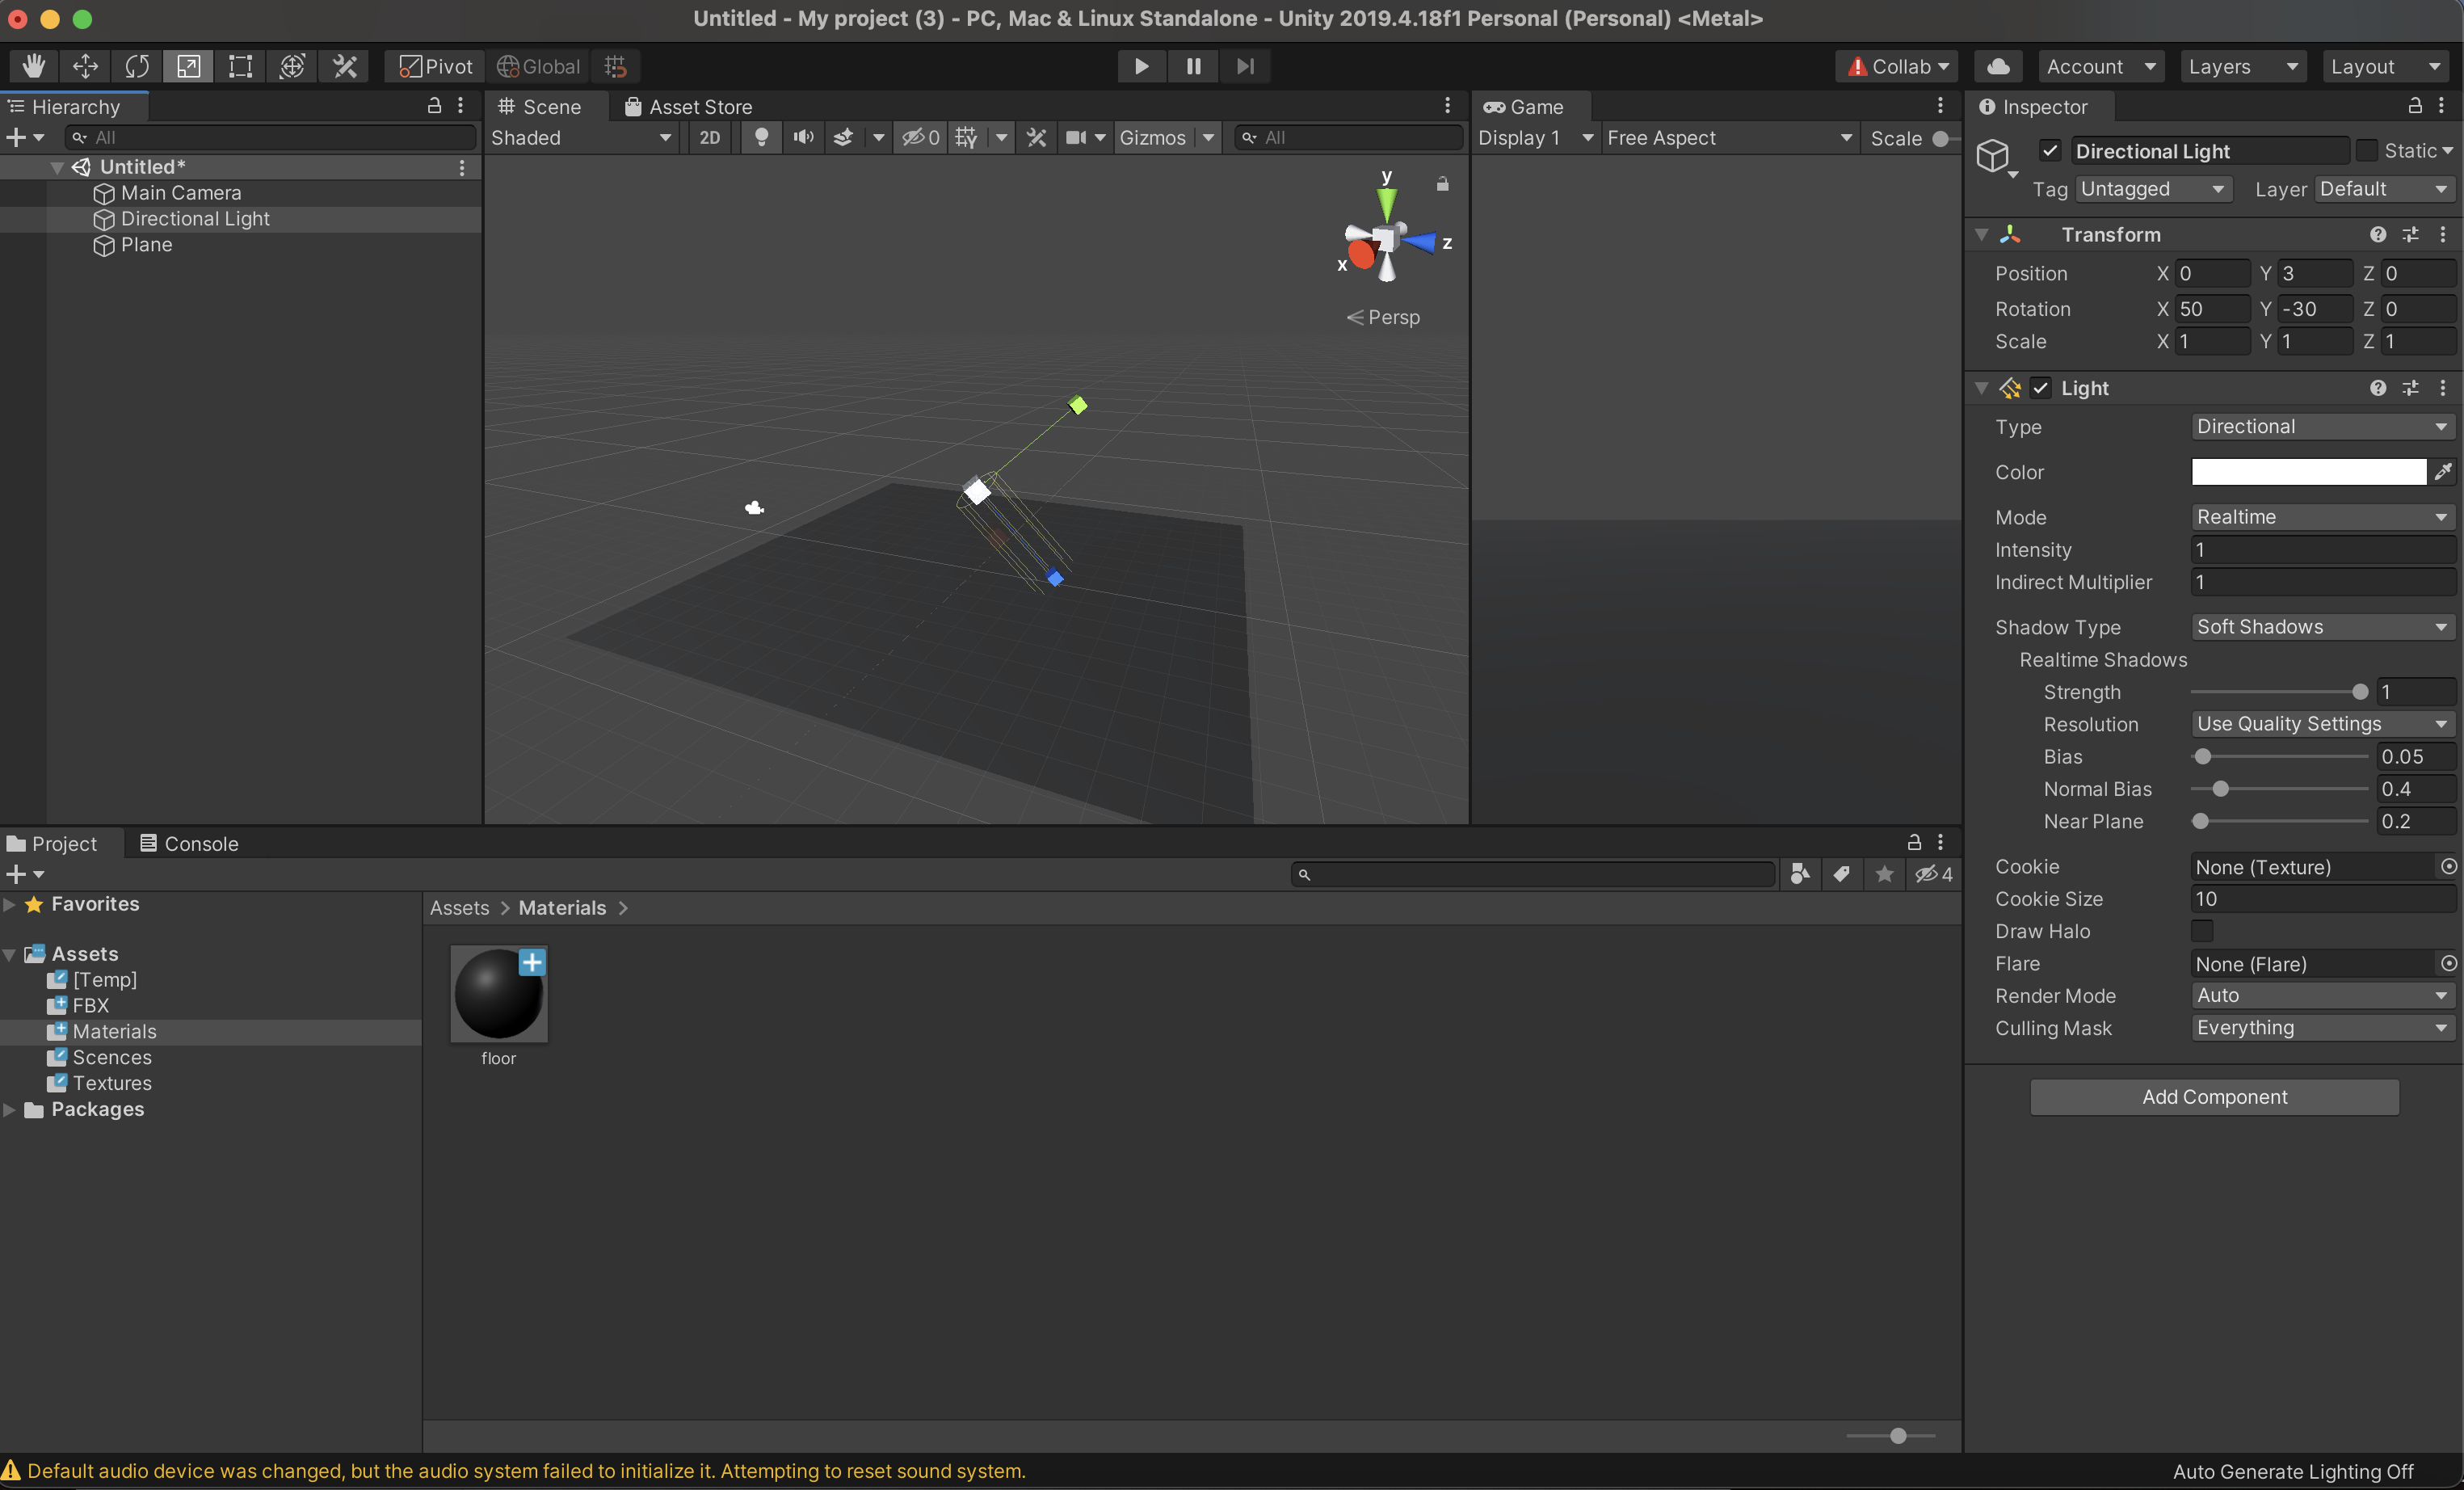Uncheck the Directional Light active checkbox

[2050, 151]
